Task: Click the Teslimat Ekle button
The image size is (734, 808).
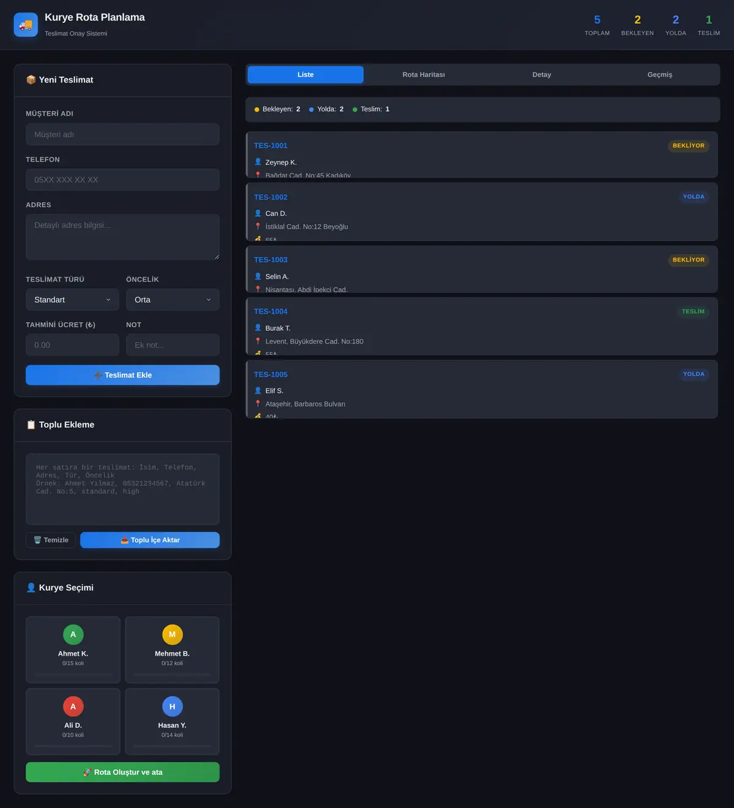Action: 122,375
